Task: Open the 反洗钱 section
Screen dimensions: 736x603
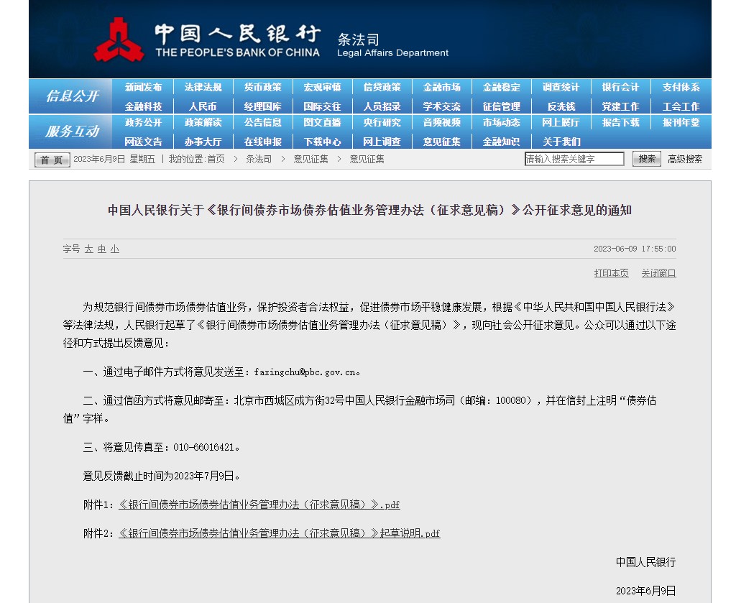Action: tap(561, 106)
